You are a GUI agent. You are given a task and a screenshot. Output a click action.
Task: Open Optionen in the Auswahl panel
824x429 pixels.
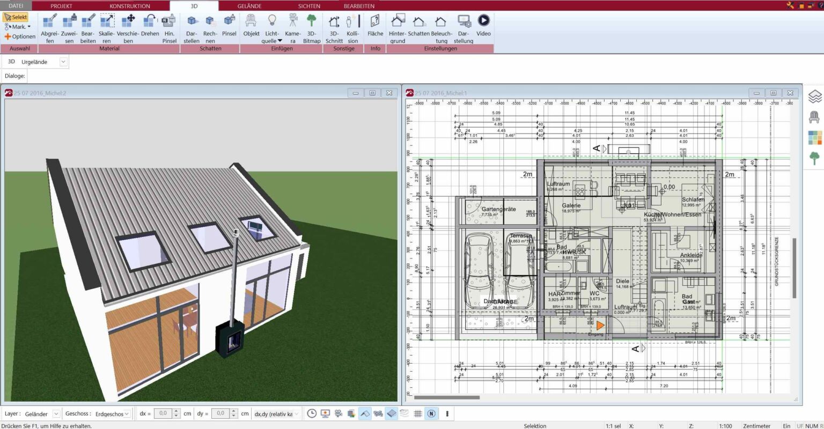(20, 36)
